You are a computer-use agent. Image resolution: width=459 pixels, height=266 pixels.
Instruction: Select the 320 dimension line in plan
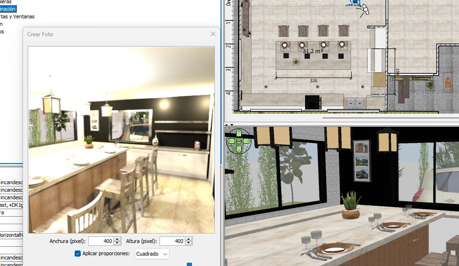pyautogui.click(x=313, y=78)
